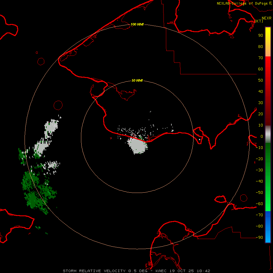Select the -20 scale label
This screenshot has width=273, height=273.
[259, 159]
